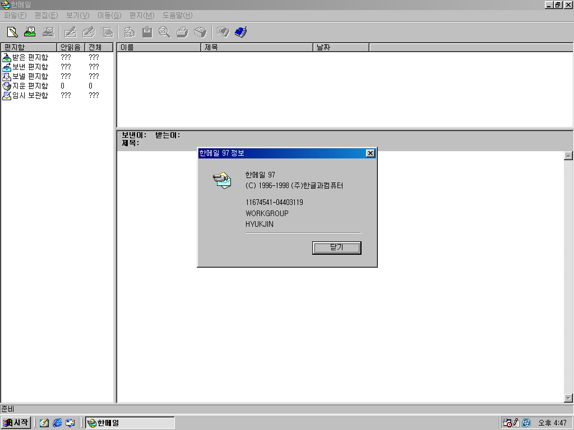
Task: Click the 지운 편지함 unread count 0
Action: (62, 86)
